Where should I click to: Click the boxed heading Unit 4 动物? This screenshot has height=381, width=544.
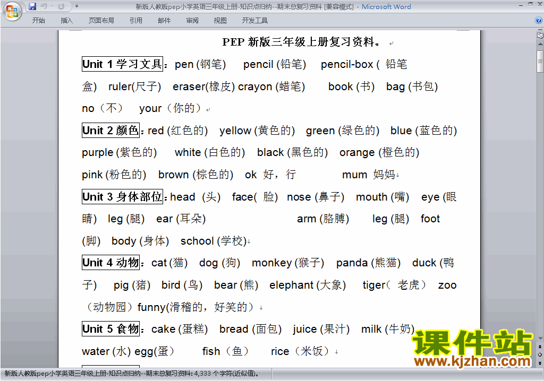(x=110, y=263)
